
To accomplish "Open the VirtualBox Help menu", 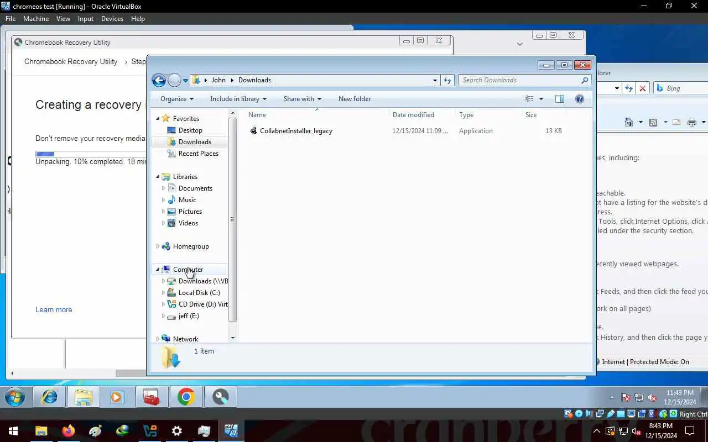I will click(x=138, y=19).
